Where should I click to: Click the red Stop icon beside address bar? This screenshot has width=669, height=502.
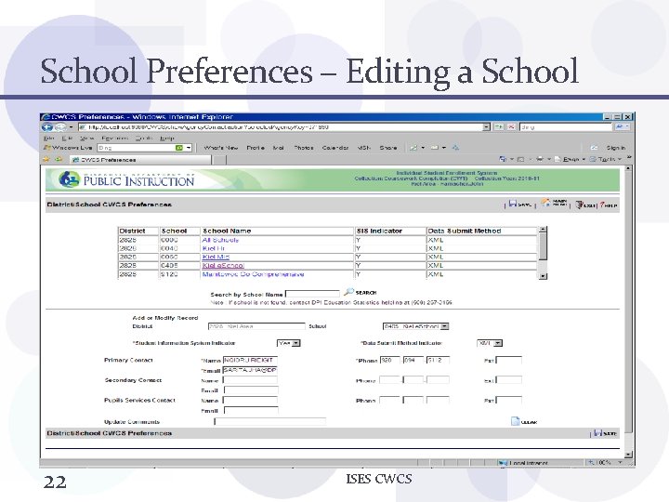pyautogui.click(x=511, y=127)
